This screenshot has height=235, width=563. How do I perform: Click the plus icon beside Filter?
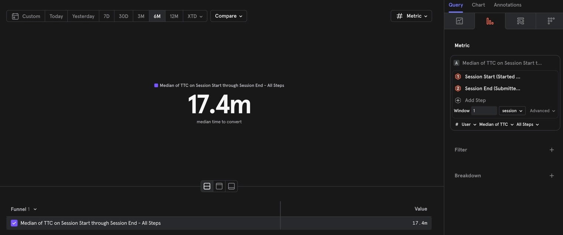point(552,150)
